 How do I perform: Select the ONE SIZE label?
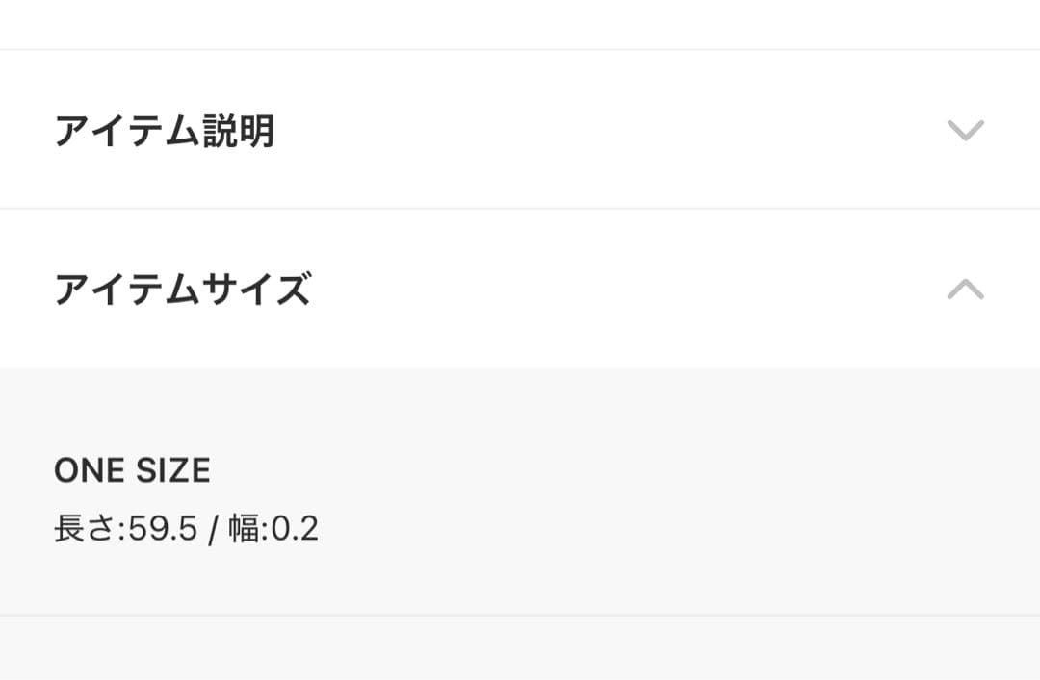pyautogui.click(x=132, y=470)
